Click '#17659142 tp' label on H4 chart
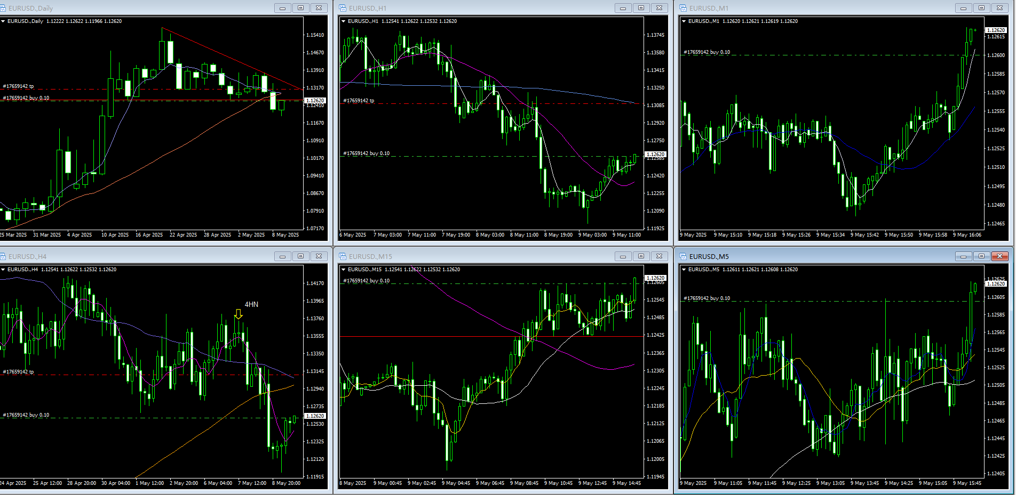Screen dimensions: 1016x495 click(x=18, y=372)
